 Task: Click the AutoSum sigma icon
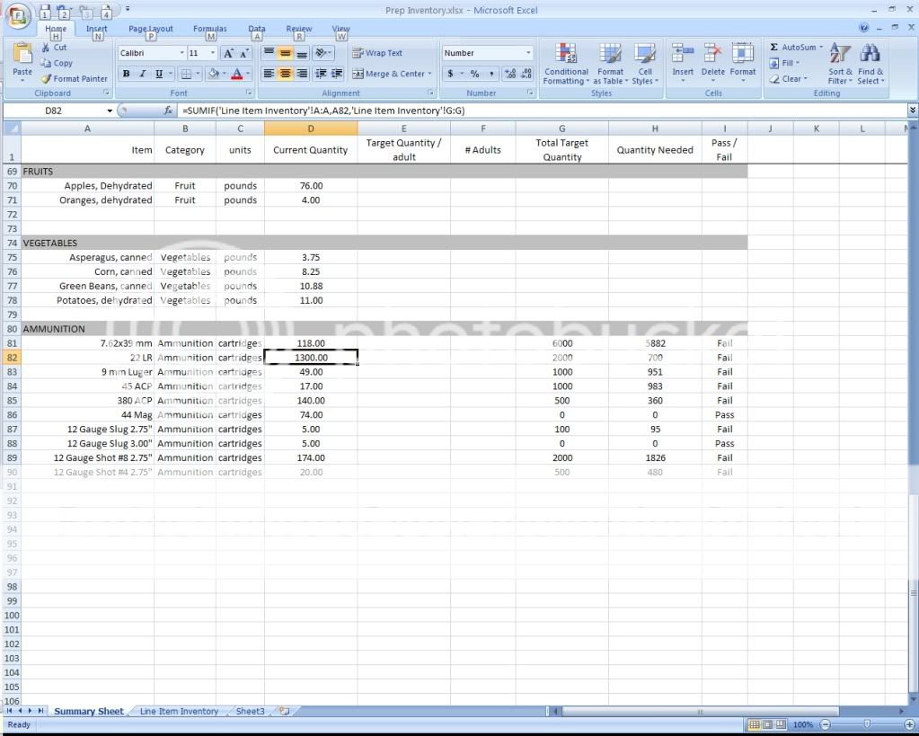point(774,47)
